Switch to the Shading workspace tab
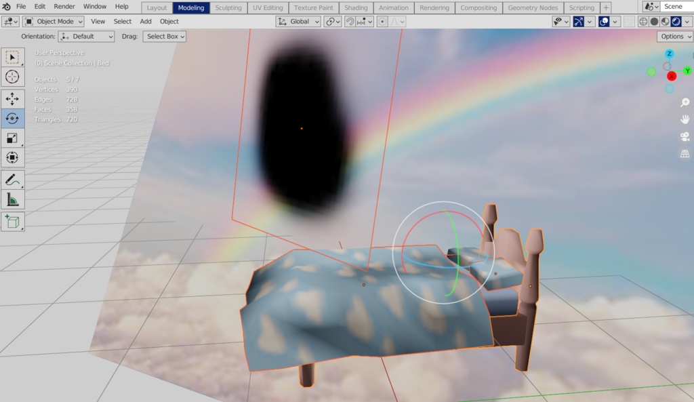Screen dimensions: 694x402 [x=356, y=7]
